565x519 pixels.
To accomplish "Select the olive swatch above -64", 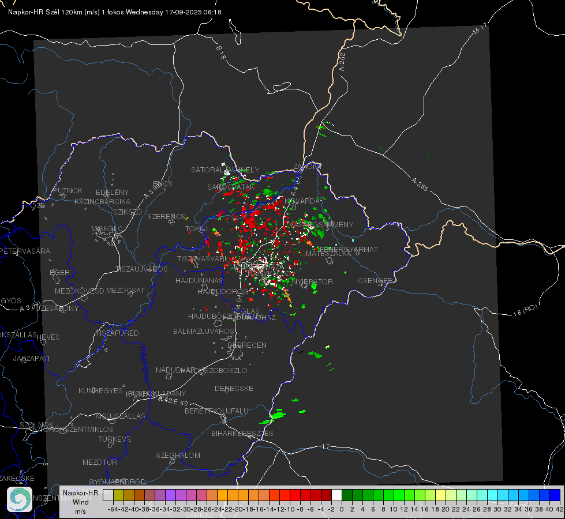I will [x=118, y=495].
